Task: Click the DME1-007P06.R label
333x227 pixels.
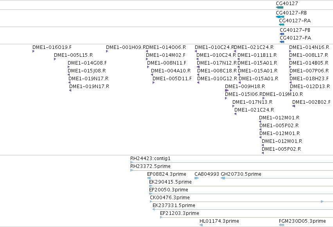Action: tap(309, 71)
